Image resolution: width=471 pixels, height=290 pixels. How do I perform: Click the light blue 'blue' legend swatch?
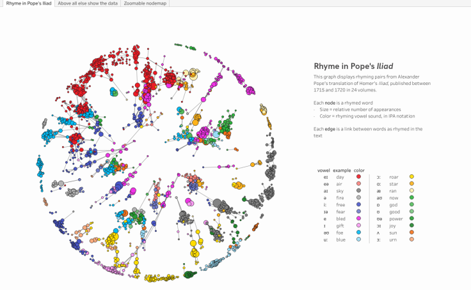click(359, 240)
